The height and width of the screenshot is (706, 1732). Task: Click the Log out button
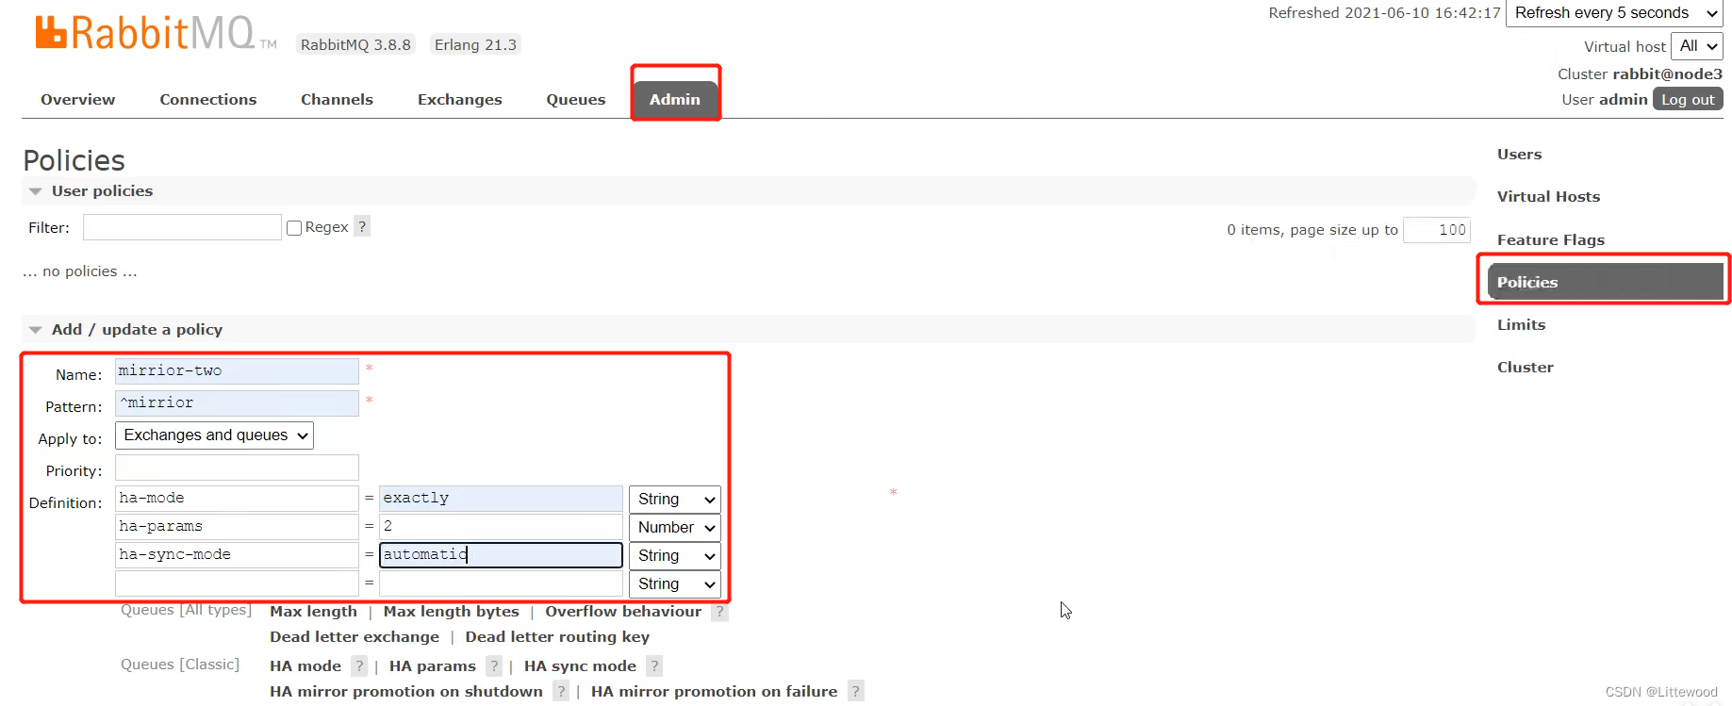pos(1688,100)
